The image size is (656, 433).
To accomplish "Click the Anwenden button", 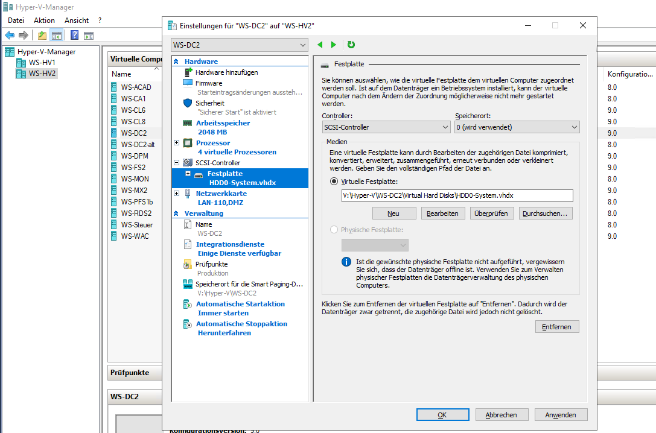I will tap(561, 415).
